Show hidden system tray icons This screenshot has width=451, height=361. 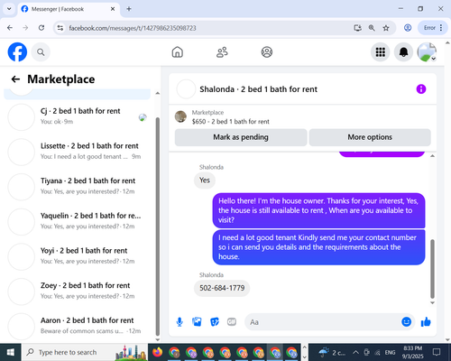[x=355, y=352]
